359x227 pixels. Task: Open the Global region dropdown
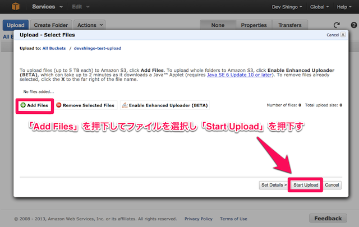[319, 7]
